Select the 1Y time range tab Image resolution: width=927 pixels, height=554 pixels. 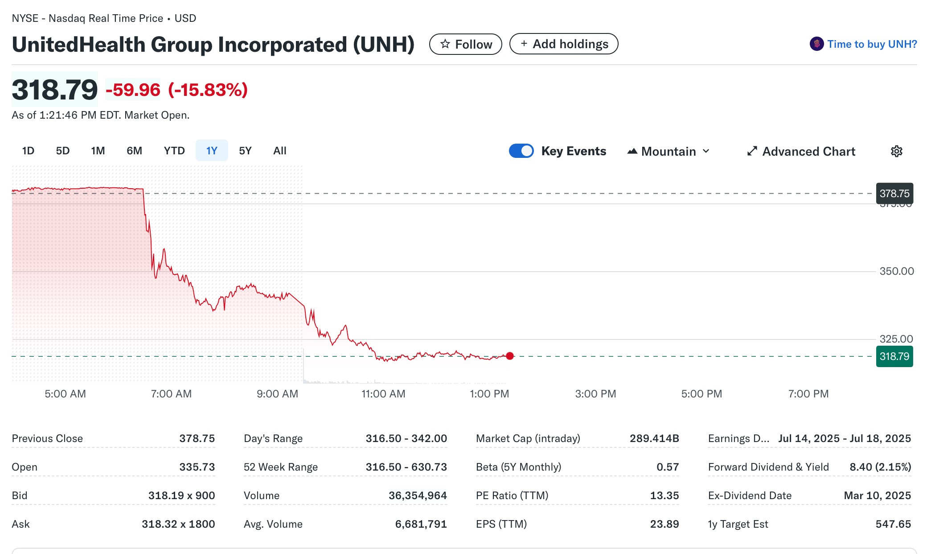[x=212, y=151]
